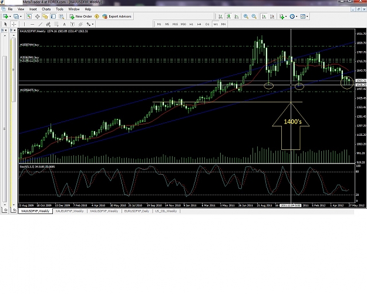Switch chart to Candlesticks style
367x294 pixels.
[x=228, y=16]
